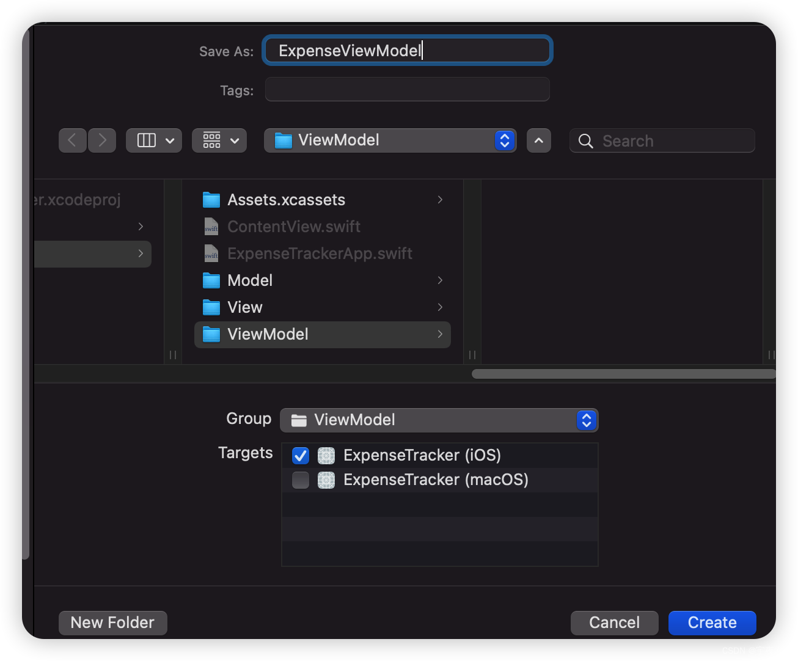Select the .xcodeproj item in left column
798x661 pixels.
(x=78, y=200)
